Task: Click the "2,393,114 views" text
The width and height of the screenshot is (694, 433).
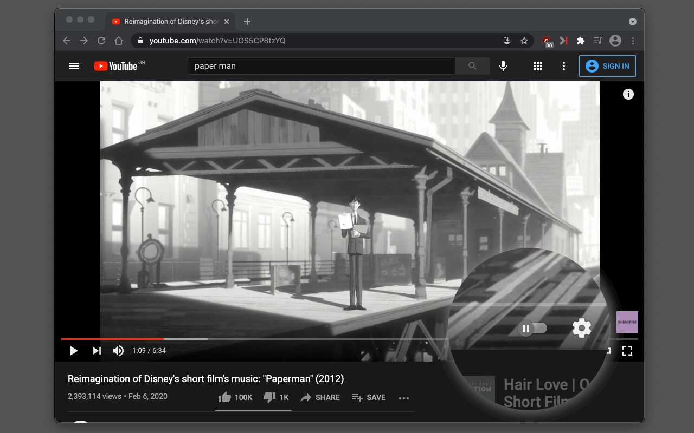Action: click(x=95, y=396)
